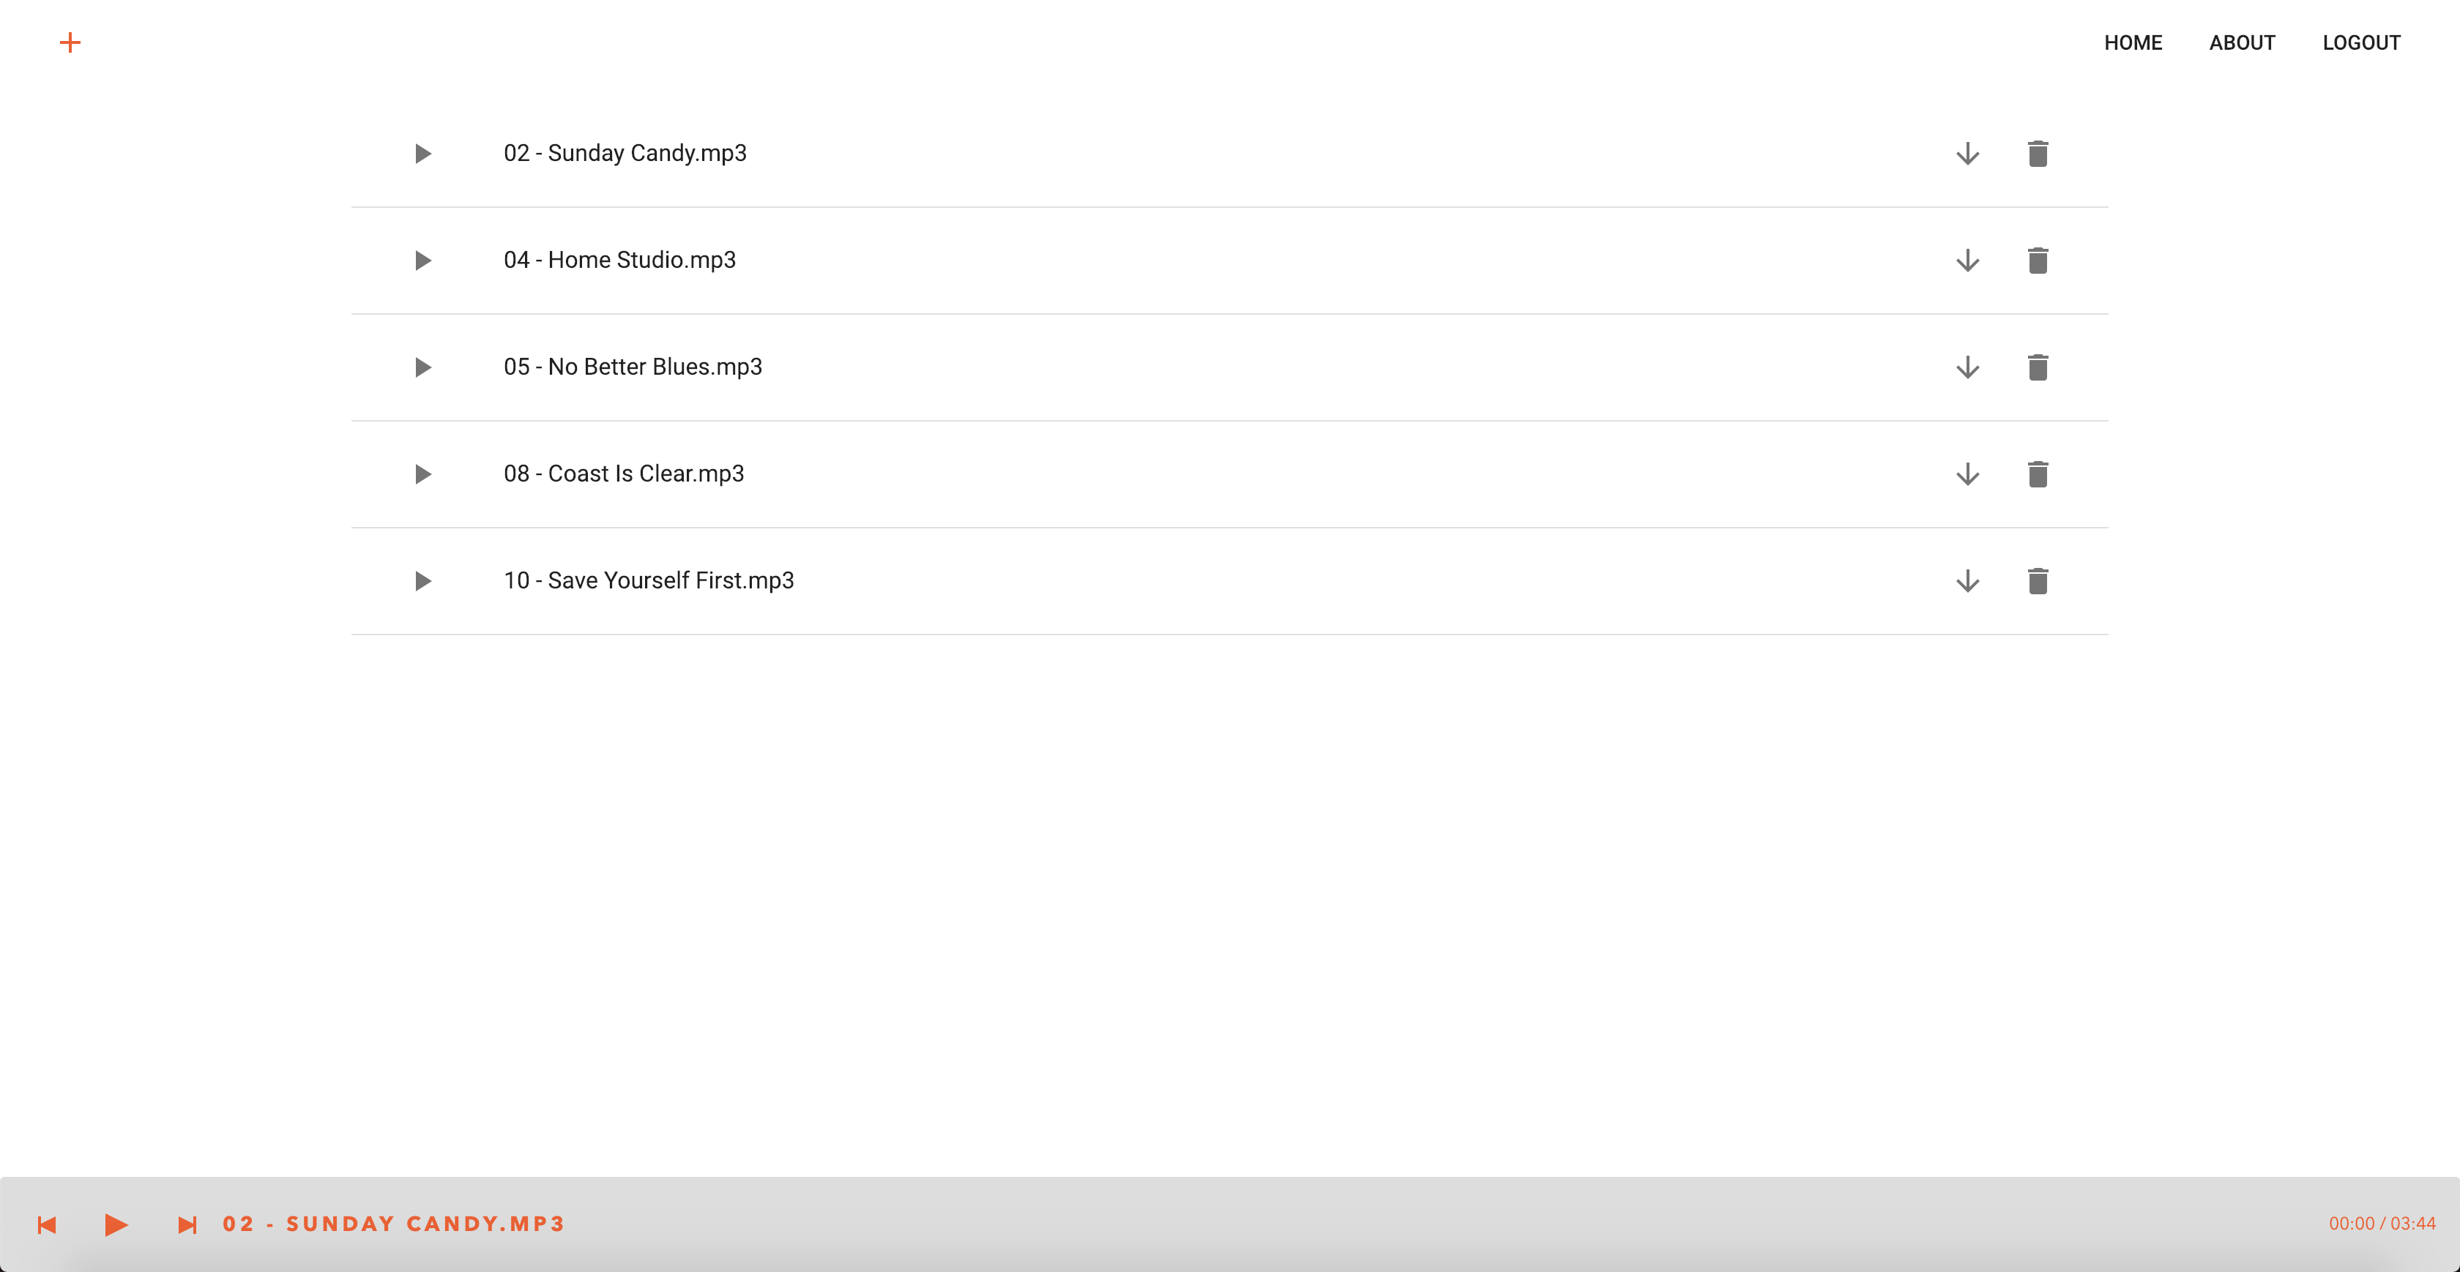Play 04 - Home Studio.mp3 track

coord(422,261)
